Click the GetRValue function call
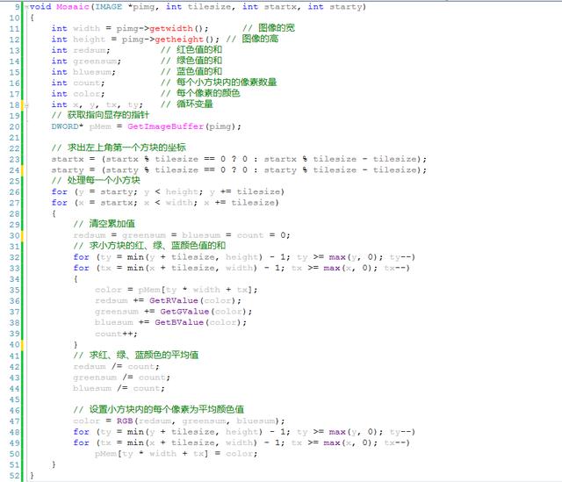The image size is (562, 482). tap(174, 300)
